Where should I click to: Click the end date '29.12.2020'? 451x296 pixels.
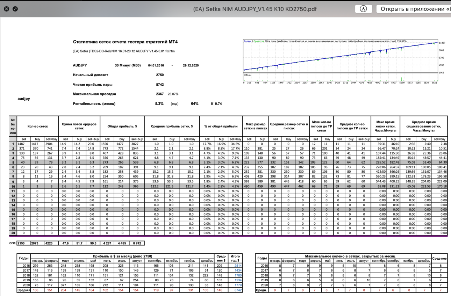coord(191,65)
